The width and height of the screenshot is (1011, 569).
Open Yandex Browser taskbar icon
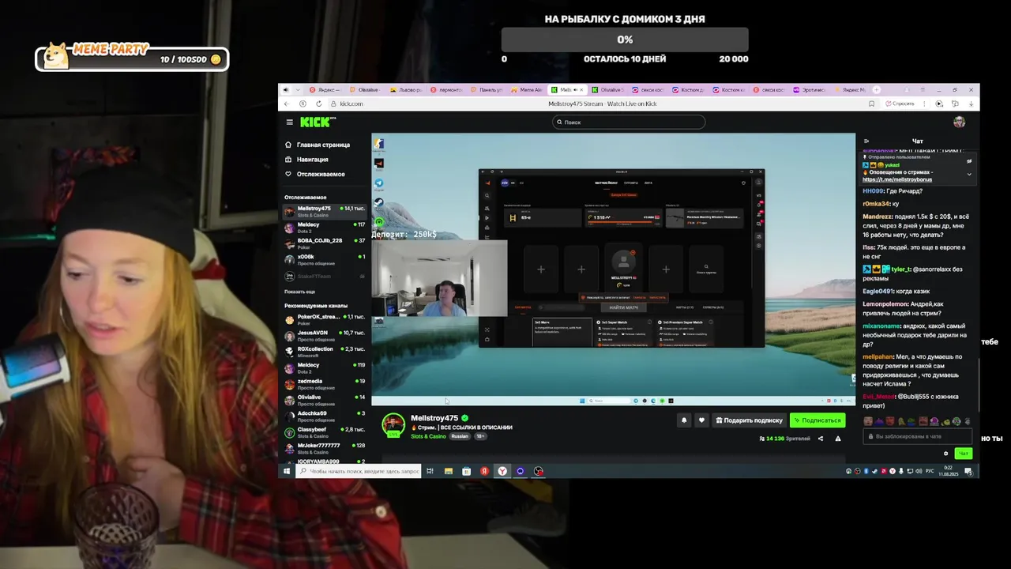(502, 471)
